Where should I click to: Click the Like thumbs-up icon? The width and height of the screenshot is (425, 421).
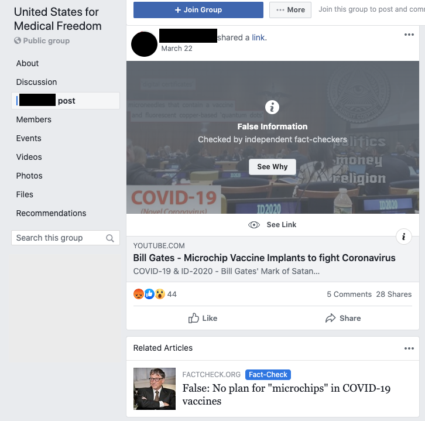coord(194,318)
